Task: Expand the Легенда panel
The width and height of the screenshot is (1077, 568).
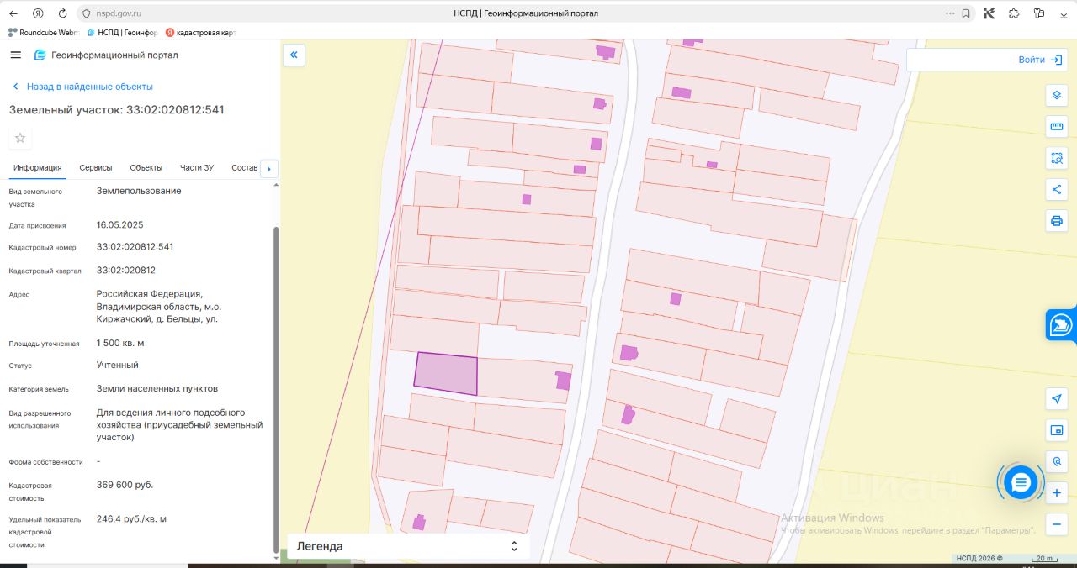Action: (409, 546)
